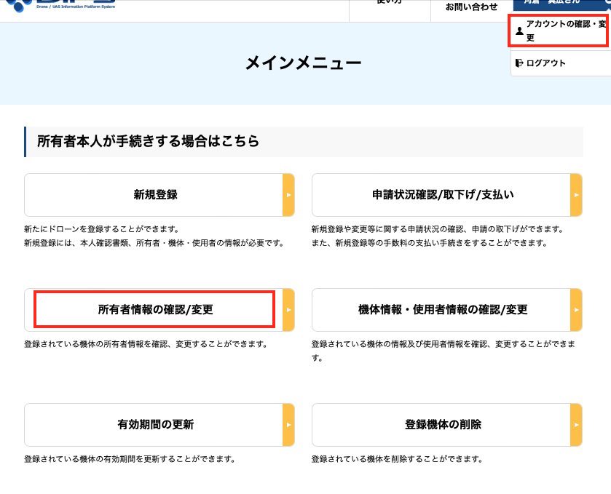Click the person icon beside アカウントの確認・変更
Image resolution: width=611 pixels, height=494 pixels.
(519, 31)
